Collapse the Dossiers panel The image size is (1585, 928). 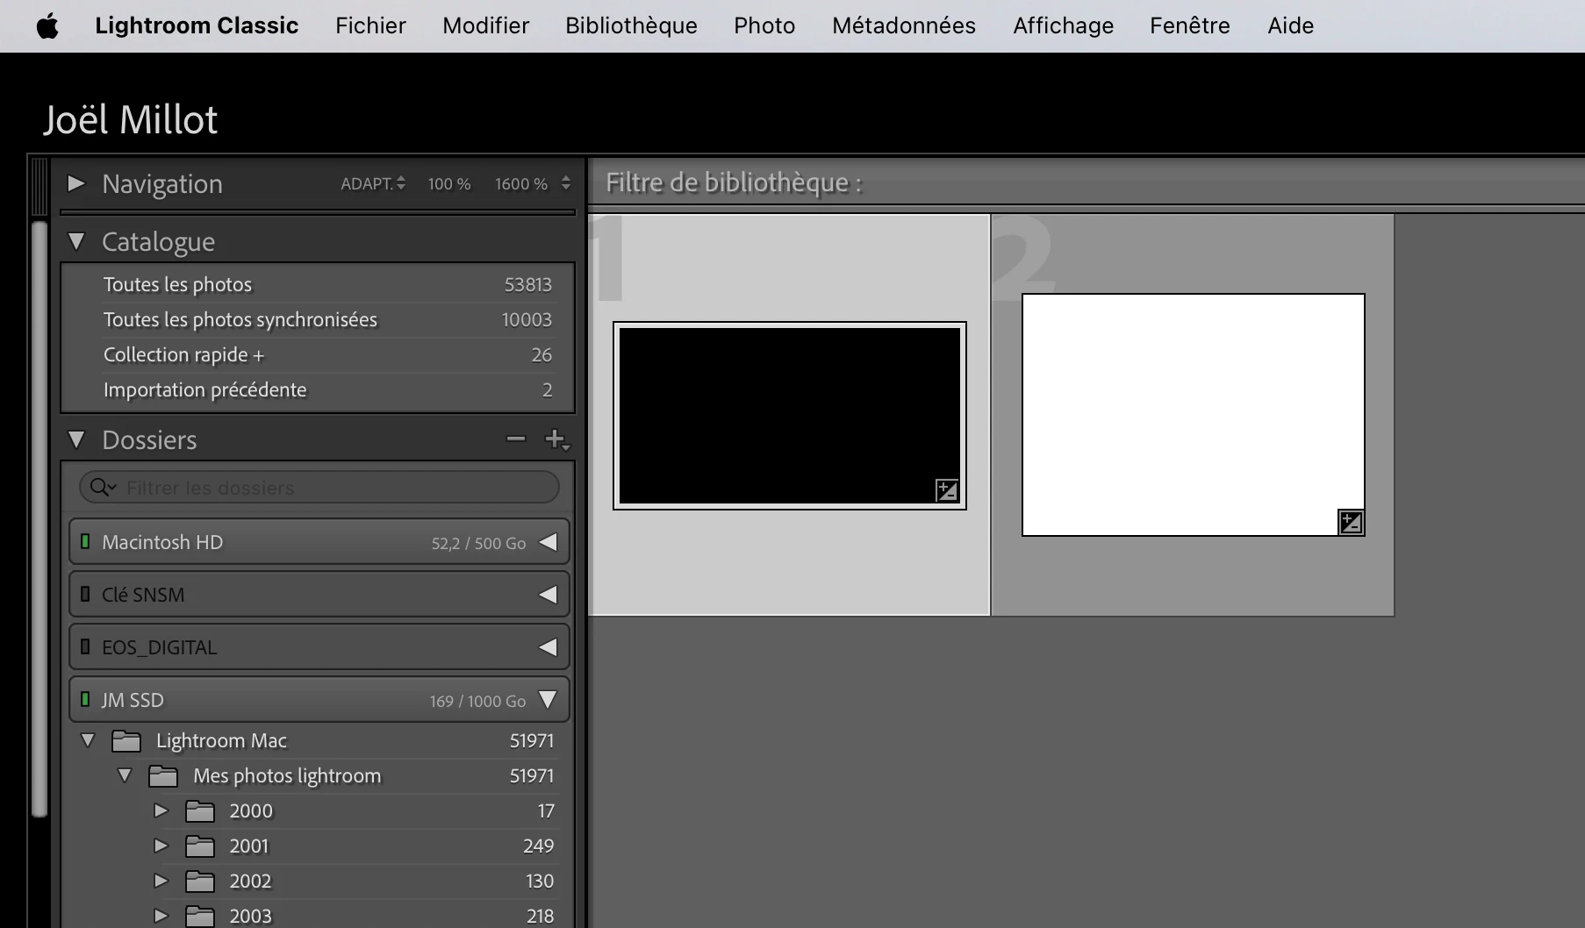[x=76, y=439]
